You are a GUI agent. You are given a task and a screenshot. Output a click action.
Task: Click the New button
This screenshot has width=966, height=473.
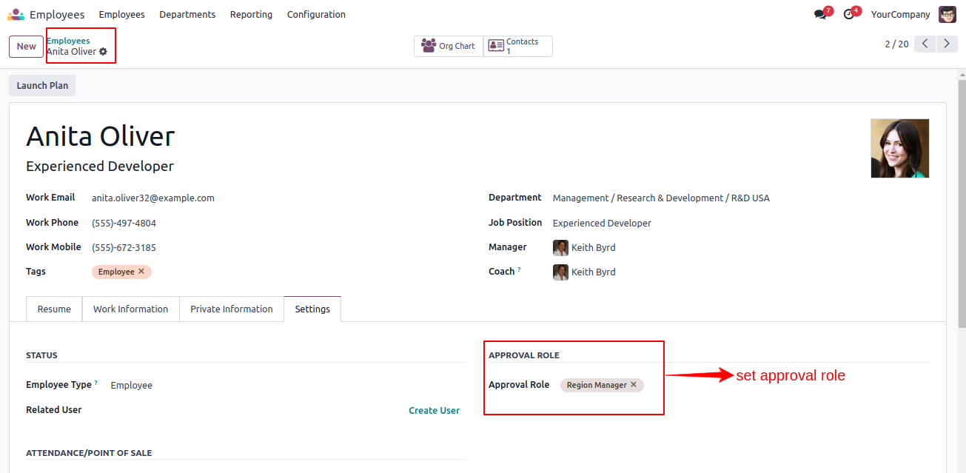coord(26,46)
